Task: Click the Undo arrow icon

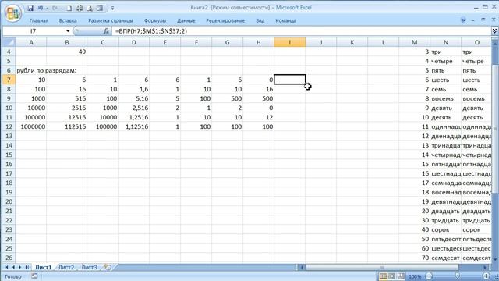Action: (41, 9)
